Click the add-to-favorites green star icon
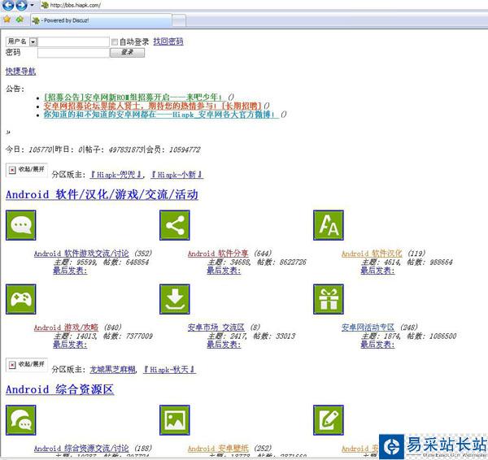The width and height of the screenshot is (488, 460). (20, 20)
